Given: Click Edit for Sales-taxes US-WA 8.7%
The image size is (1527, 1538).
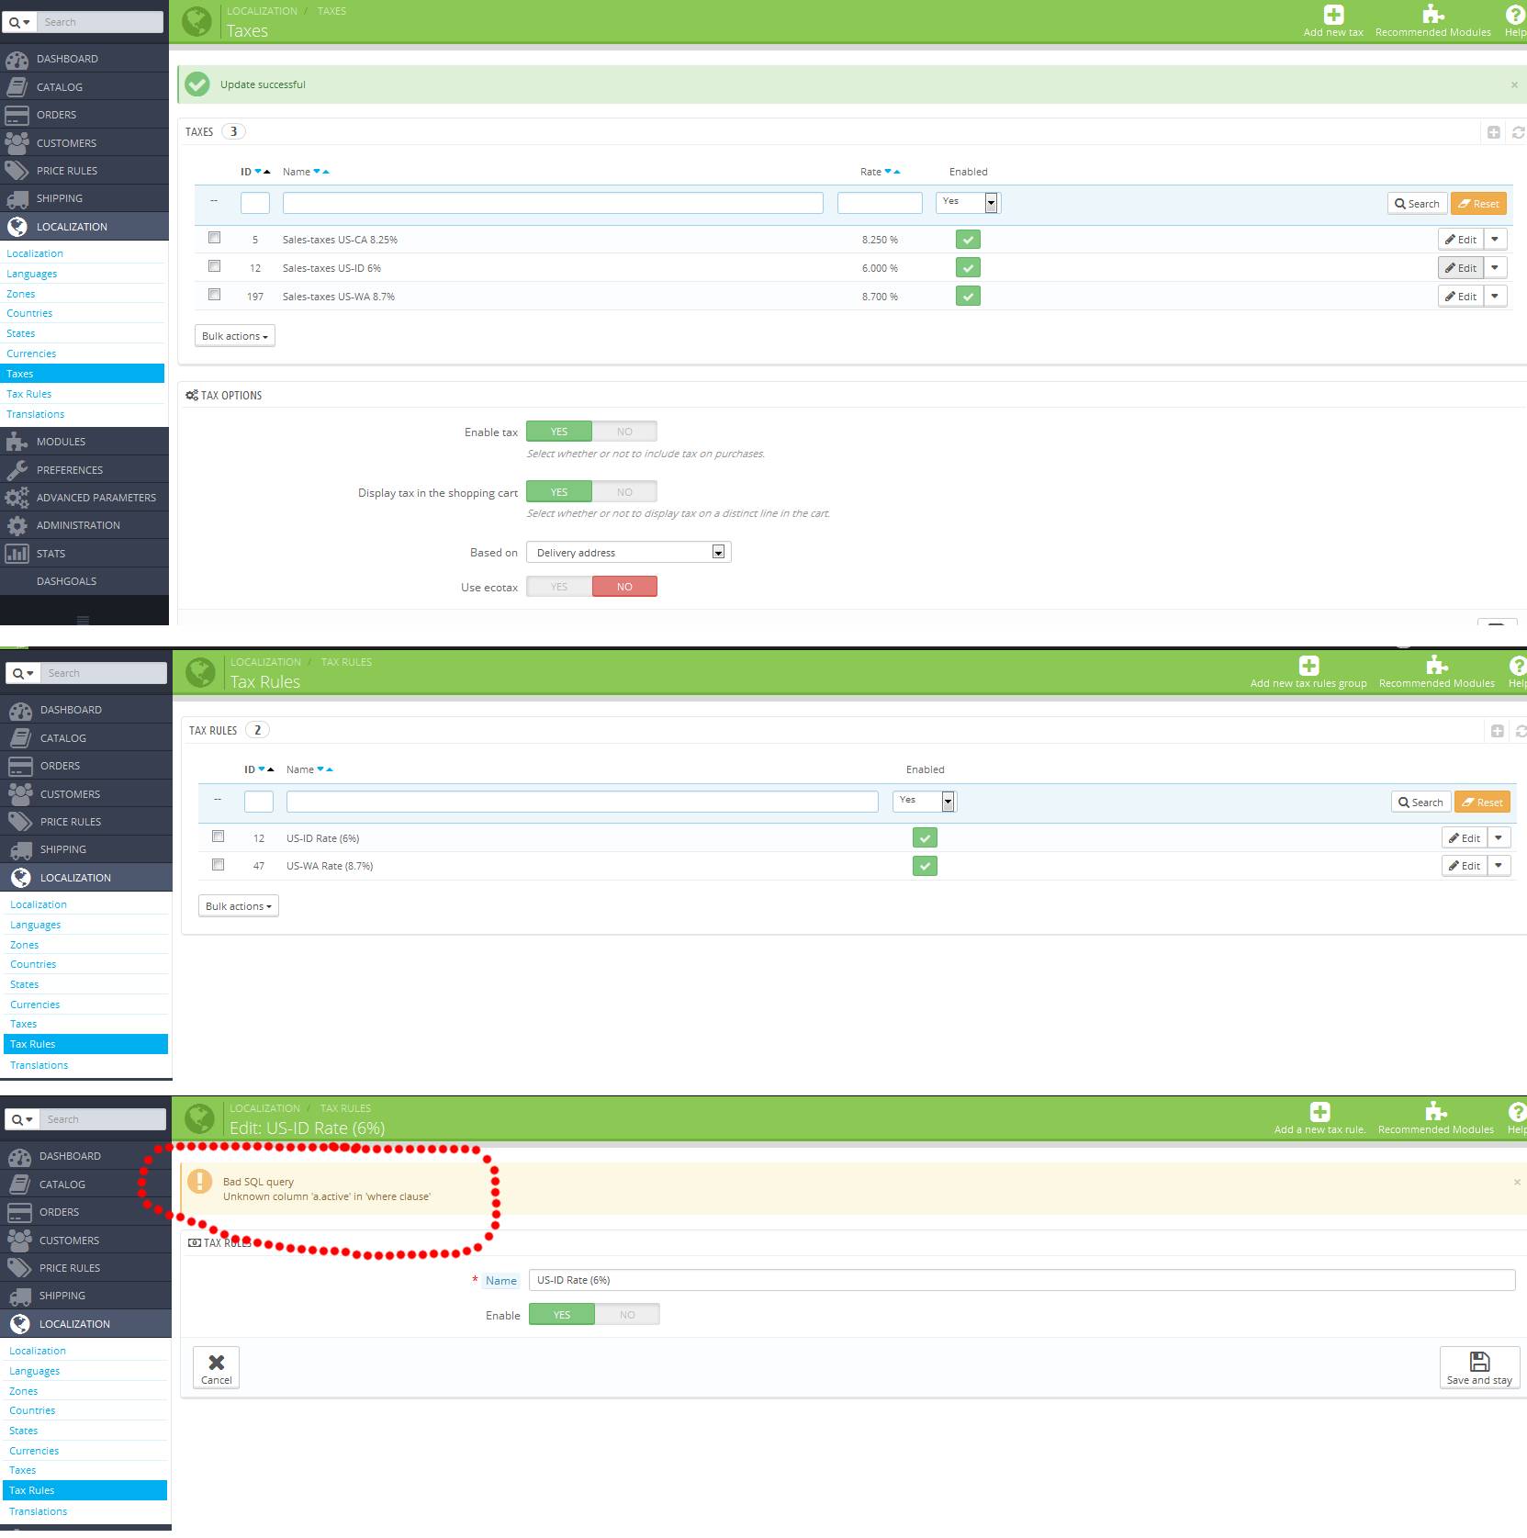Looking at the screenshot, I should pyautogui.click(x=1461, y=297).
